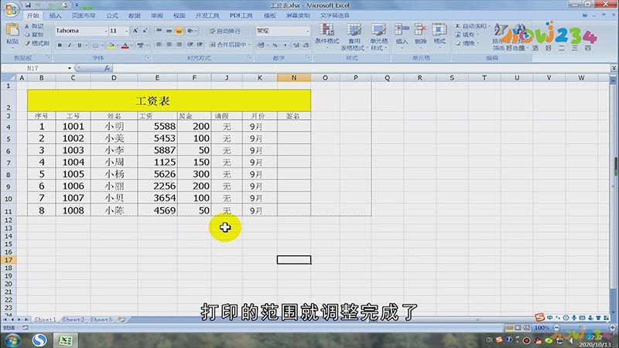Click the Cut (剪切) scissors icon
Screen dimensions: 619x348
[x=27, y=26]
